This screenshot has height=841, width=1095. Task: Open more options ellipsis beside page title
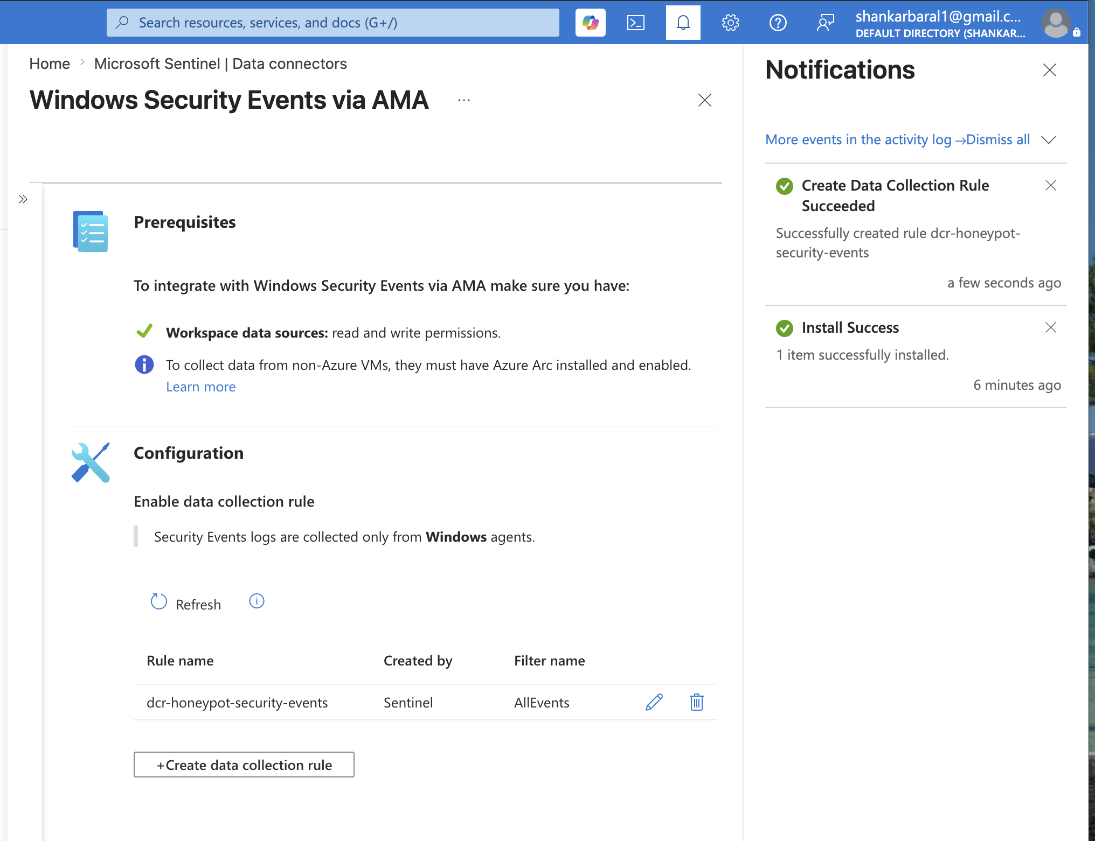(x=464, y=100)
